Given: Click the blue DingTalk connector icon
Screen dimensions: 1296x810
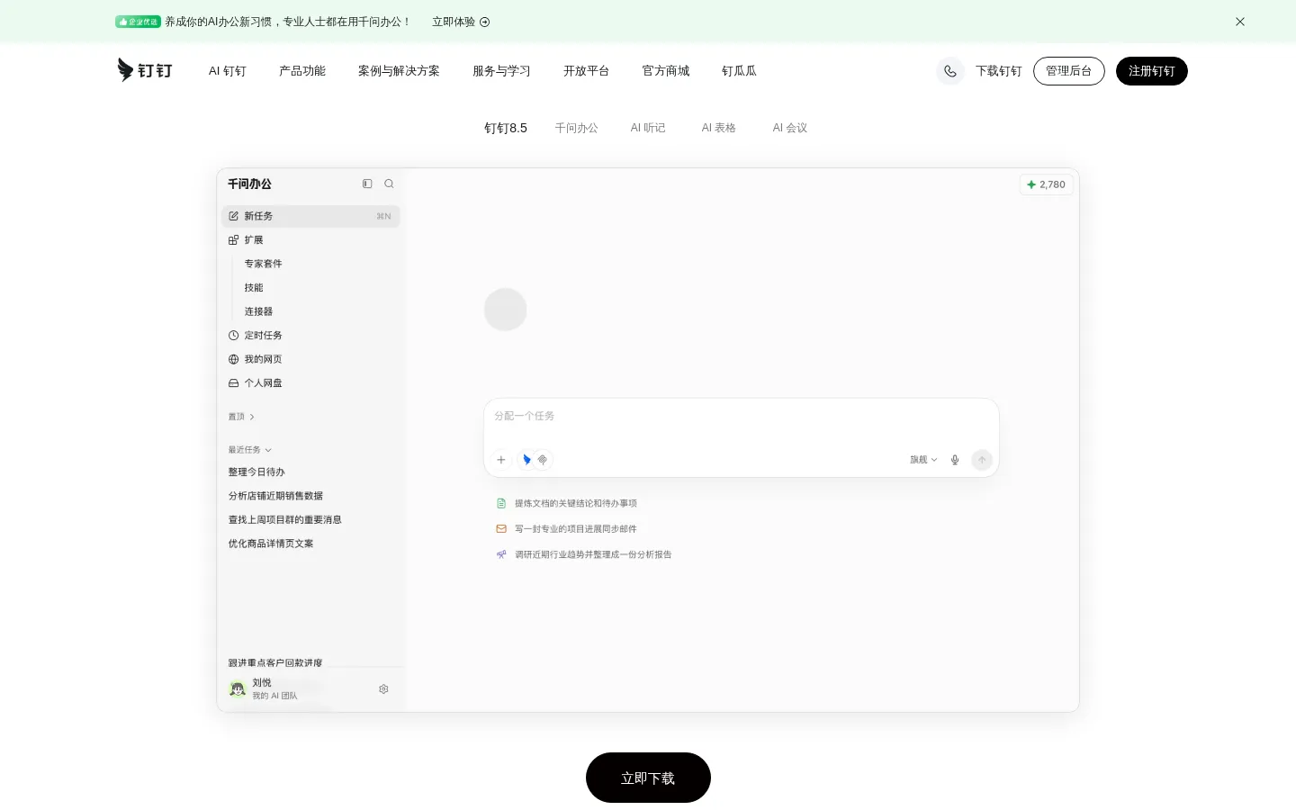Looking at the screenshot, I should [x=526, y=460].
